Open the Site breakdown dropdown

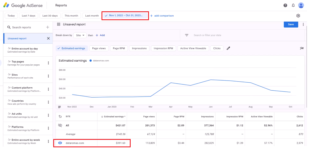coord(80,35)
